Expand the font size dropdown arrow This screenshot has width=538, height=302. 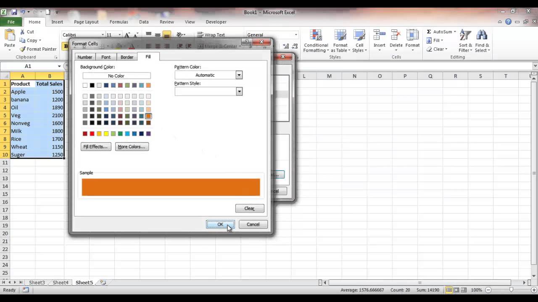pos(120,35)
